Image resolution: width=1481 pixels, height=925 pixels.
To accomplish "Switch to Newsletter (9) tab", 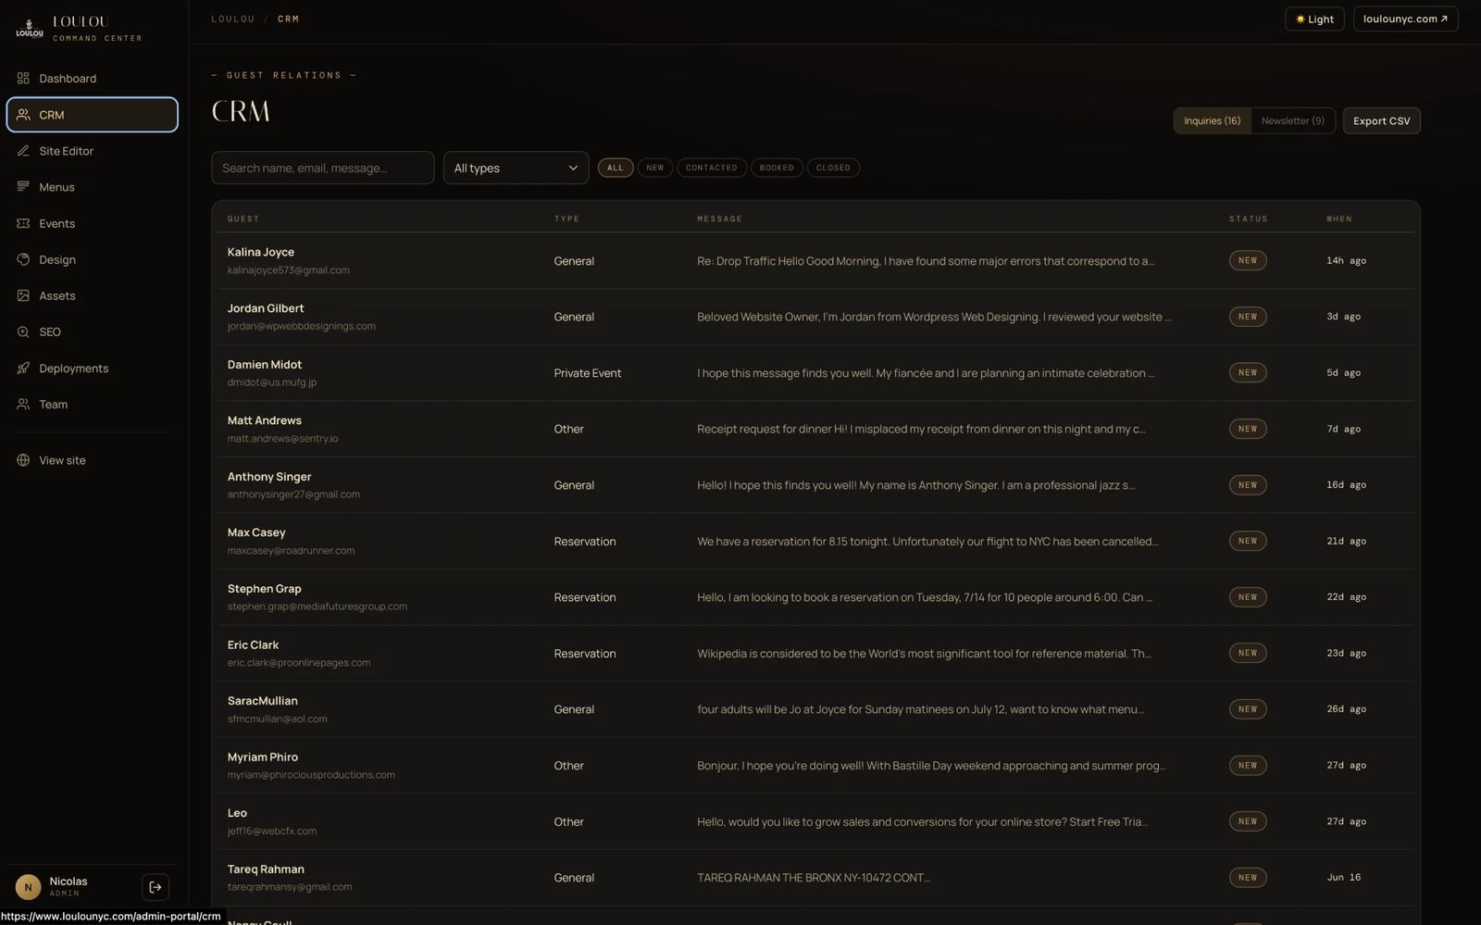I will pyautogui.click(x=1293, y=120).
